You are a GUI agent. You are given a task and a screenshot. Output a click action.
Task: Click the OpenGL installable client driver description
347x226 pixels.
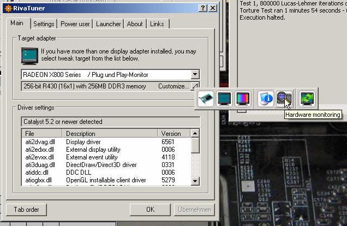tap(106, 180)
